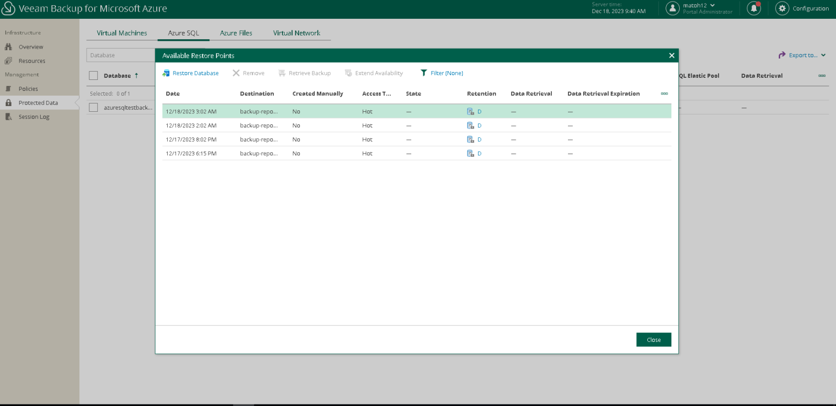Click the Restore Database icon
Image resolution: width=836 pixels, height=406 pixels.
pyautogui.click(x=166, y=73)
